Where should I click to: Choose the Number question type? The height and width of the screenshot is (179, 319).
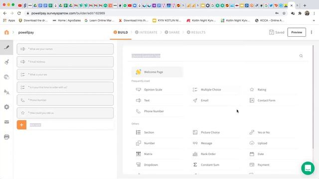tap(158, 143)
